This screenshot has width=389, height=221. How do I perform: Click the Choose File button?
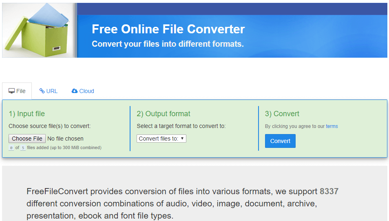27,139
